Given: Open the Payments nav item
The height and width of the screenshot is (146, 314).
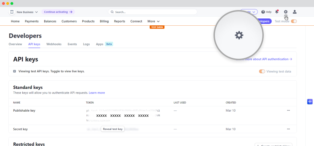Looking at the screenshot, I should point(32,21).
